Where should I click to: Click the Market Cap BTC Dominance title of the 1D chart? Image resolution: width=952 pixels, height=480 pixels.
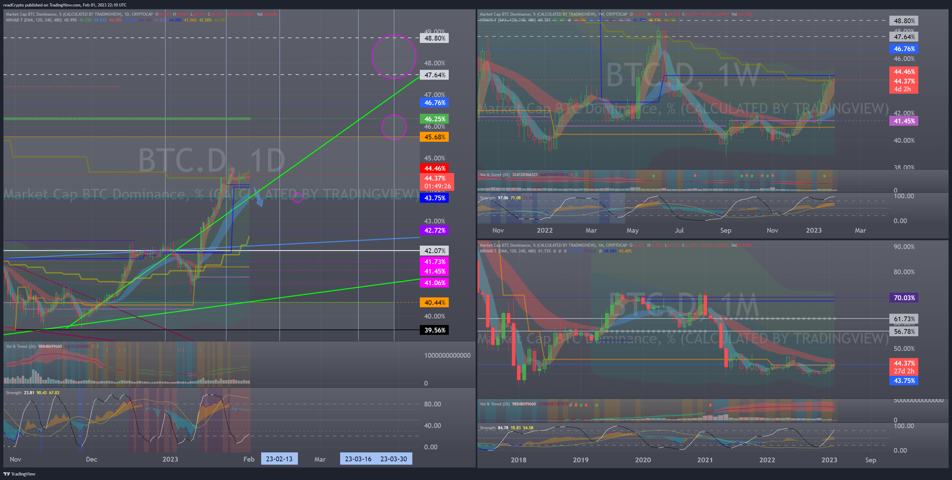[x=79, y=14]
